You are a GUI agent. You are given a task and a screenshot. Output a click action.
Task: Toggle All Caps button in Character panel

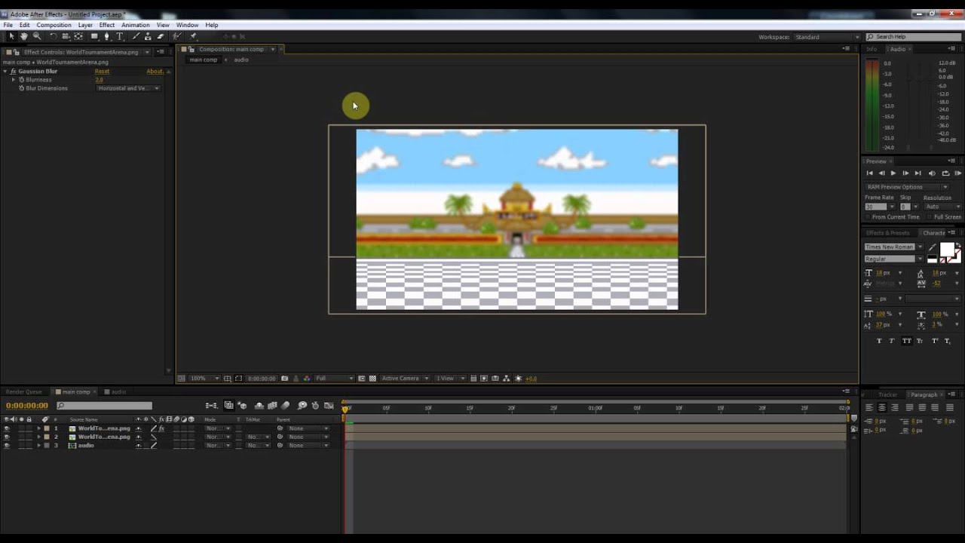pyautogui.click(x=907, y=341)
